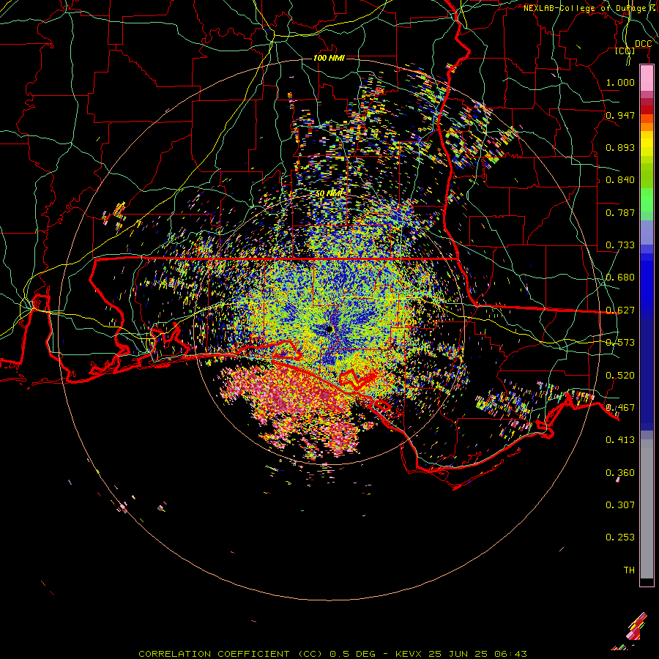This screenshot has height=659, width=659.
Task: Click the 0.520 scale value
Action: 620,376
